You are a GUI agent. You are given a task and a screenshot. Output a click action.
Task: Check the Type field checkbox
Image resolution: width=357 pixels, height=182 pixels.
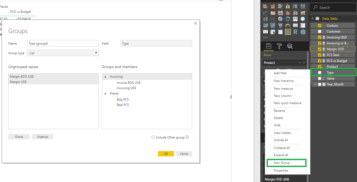coord(320,73)
